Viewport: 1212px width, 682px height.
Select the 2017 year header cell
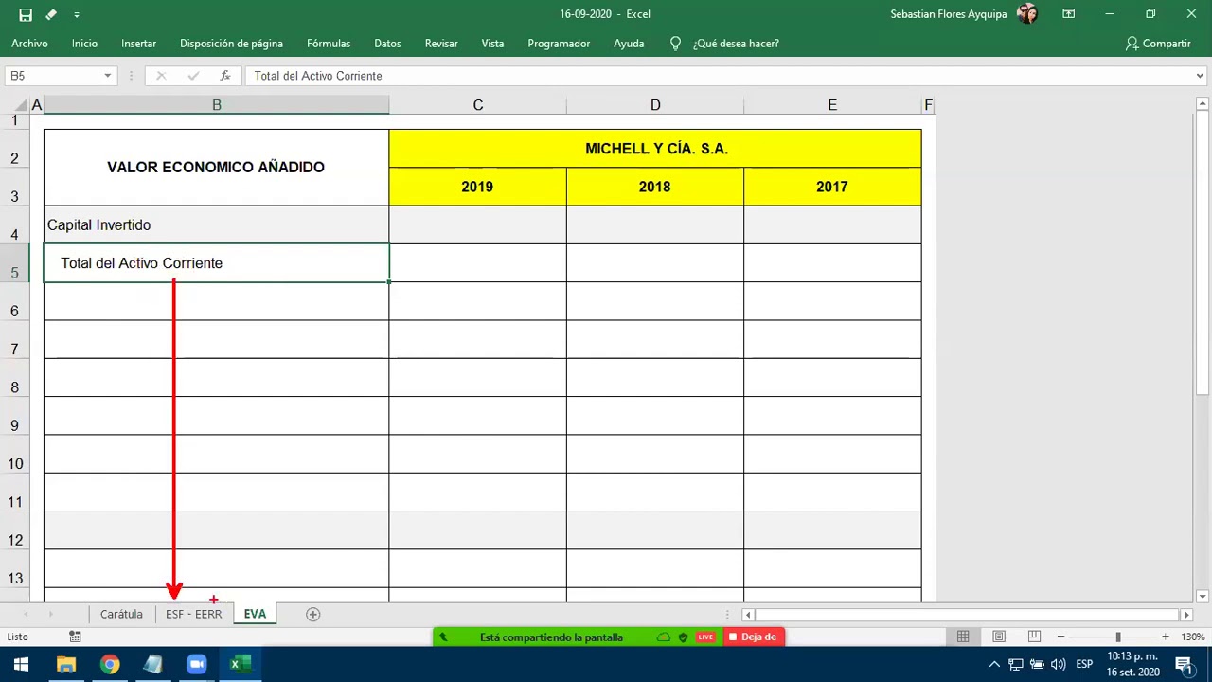(x=832, y=187)
